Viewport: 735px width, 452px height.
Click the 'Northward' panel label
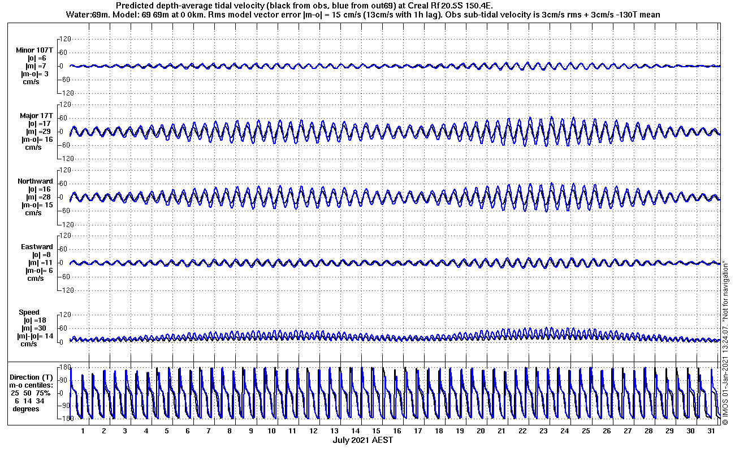click(36, 181)
